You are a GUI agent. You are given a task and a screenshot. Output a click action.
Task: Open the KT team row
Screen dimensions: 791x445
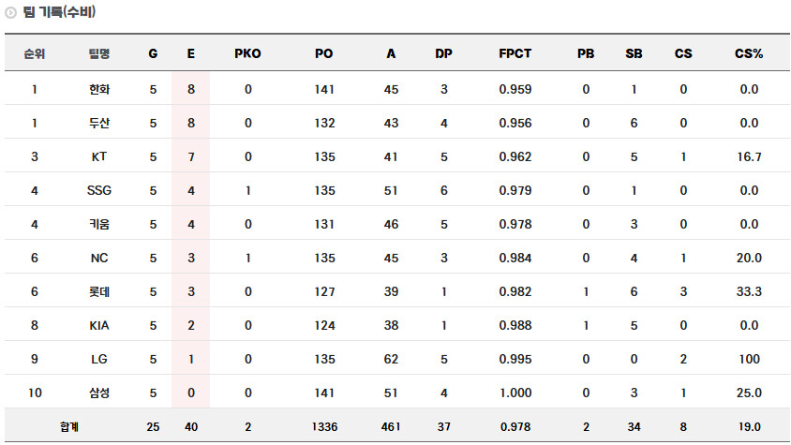pyautogui.click(x=99, y=156)
